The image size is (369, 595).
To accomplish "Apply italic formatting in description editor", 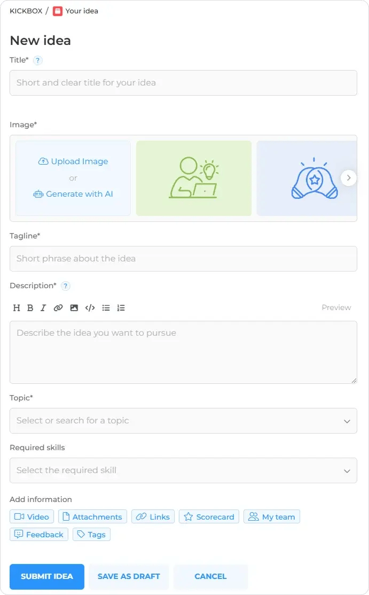I will pyautogui.click(x=43, y=308).
